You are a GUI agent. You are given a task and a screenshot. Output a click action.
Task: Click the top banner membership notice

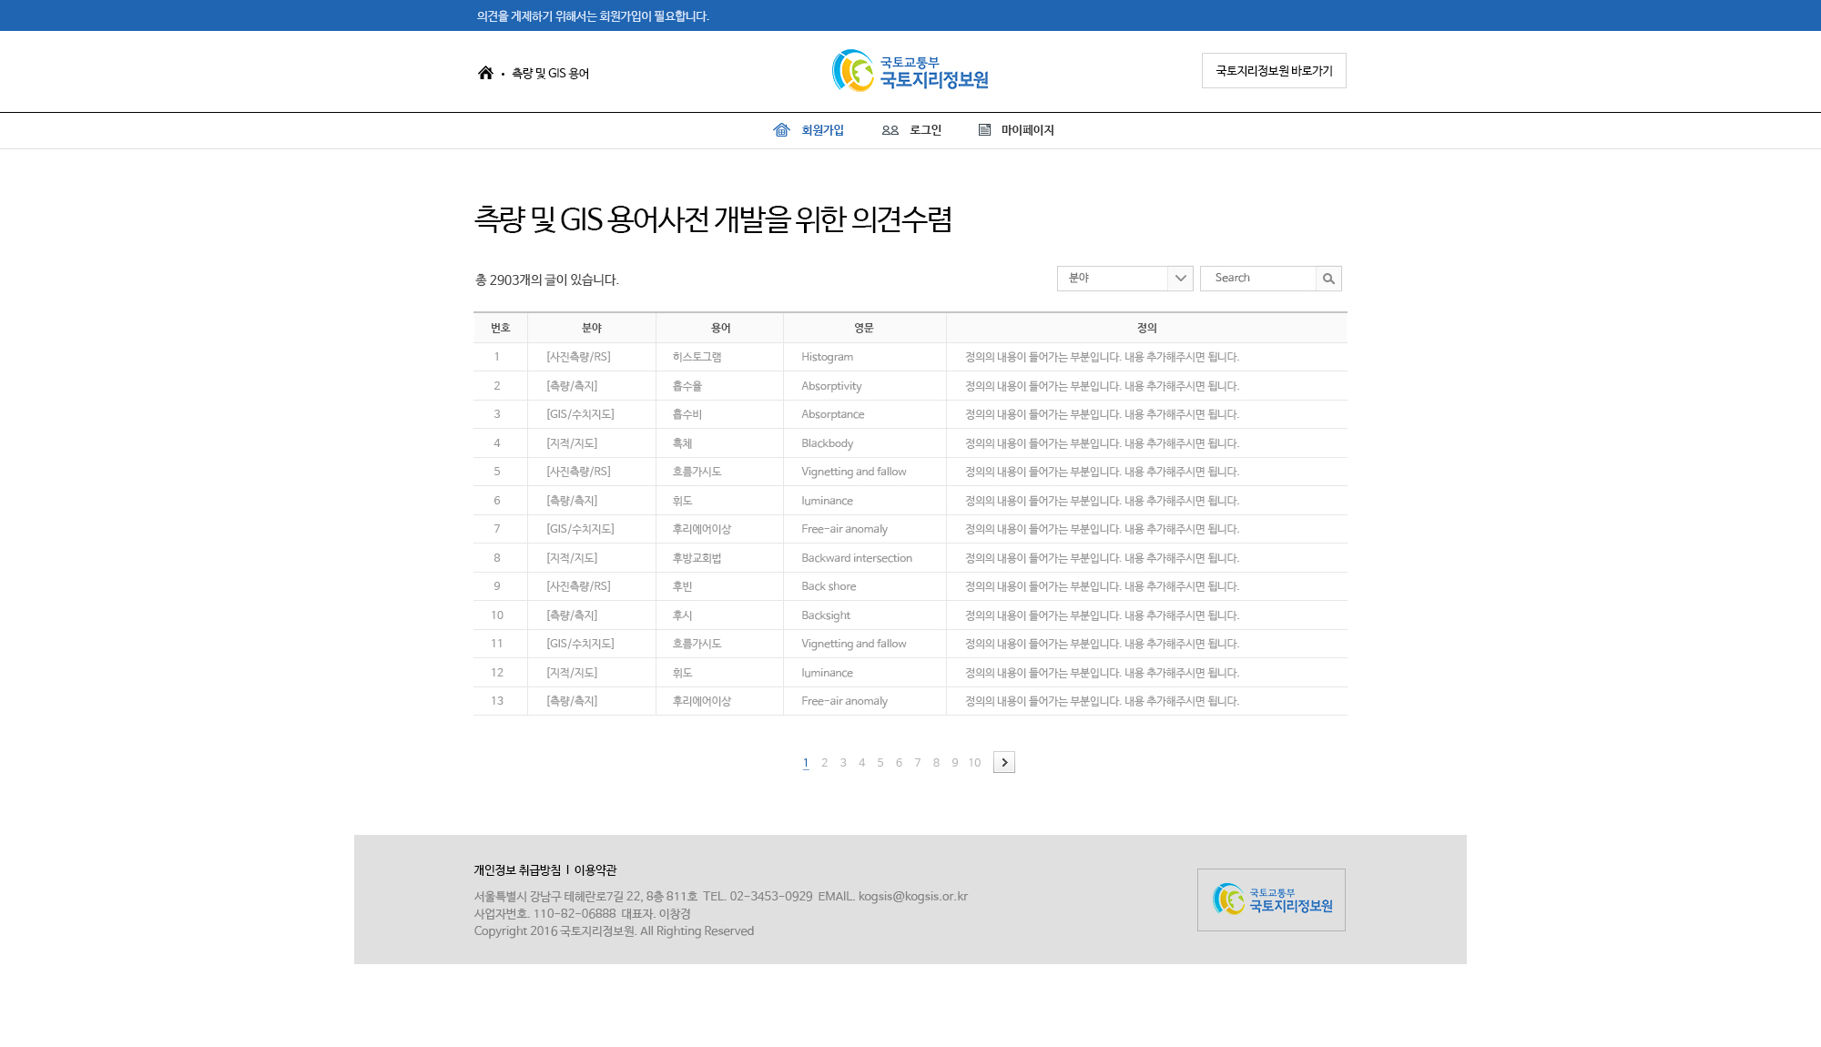pos(593,16)
